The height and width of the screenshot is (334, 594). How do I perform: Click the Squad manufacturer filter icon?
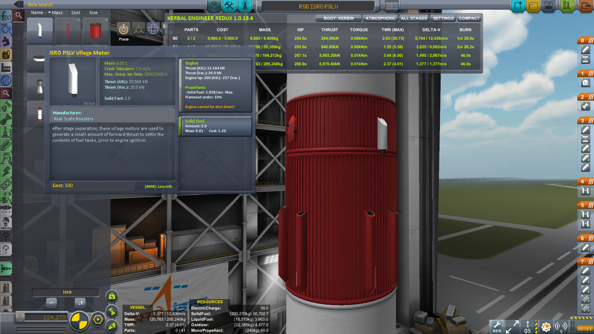[x=6, y=223]
